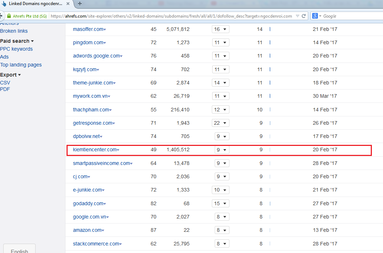Click the Google search engine icon
The height and width of the screenshot is (253, 383).
click(x=315, y=16)
